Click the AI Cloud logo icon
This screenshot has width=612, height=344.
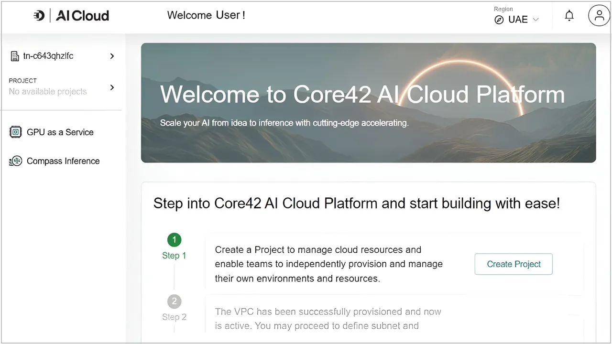coord(39,15)
